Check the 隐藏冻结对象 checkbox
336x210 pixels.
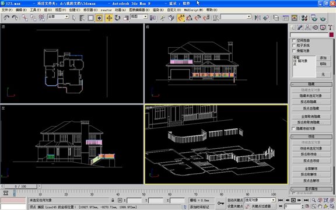[x=293, y=128]
